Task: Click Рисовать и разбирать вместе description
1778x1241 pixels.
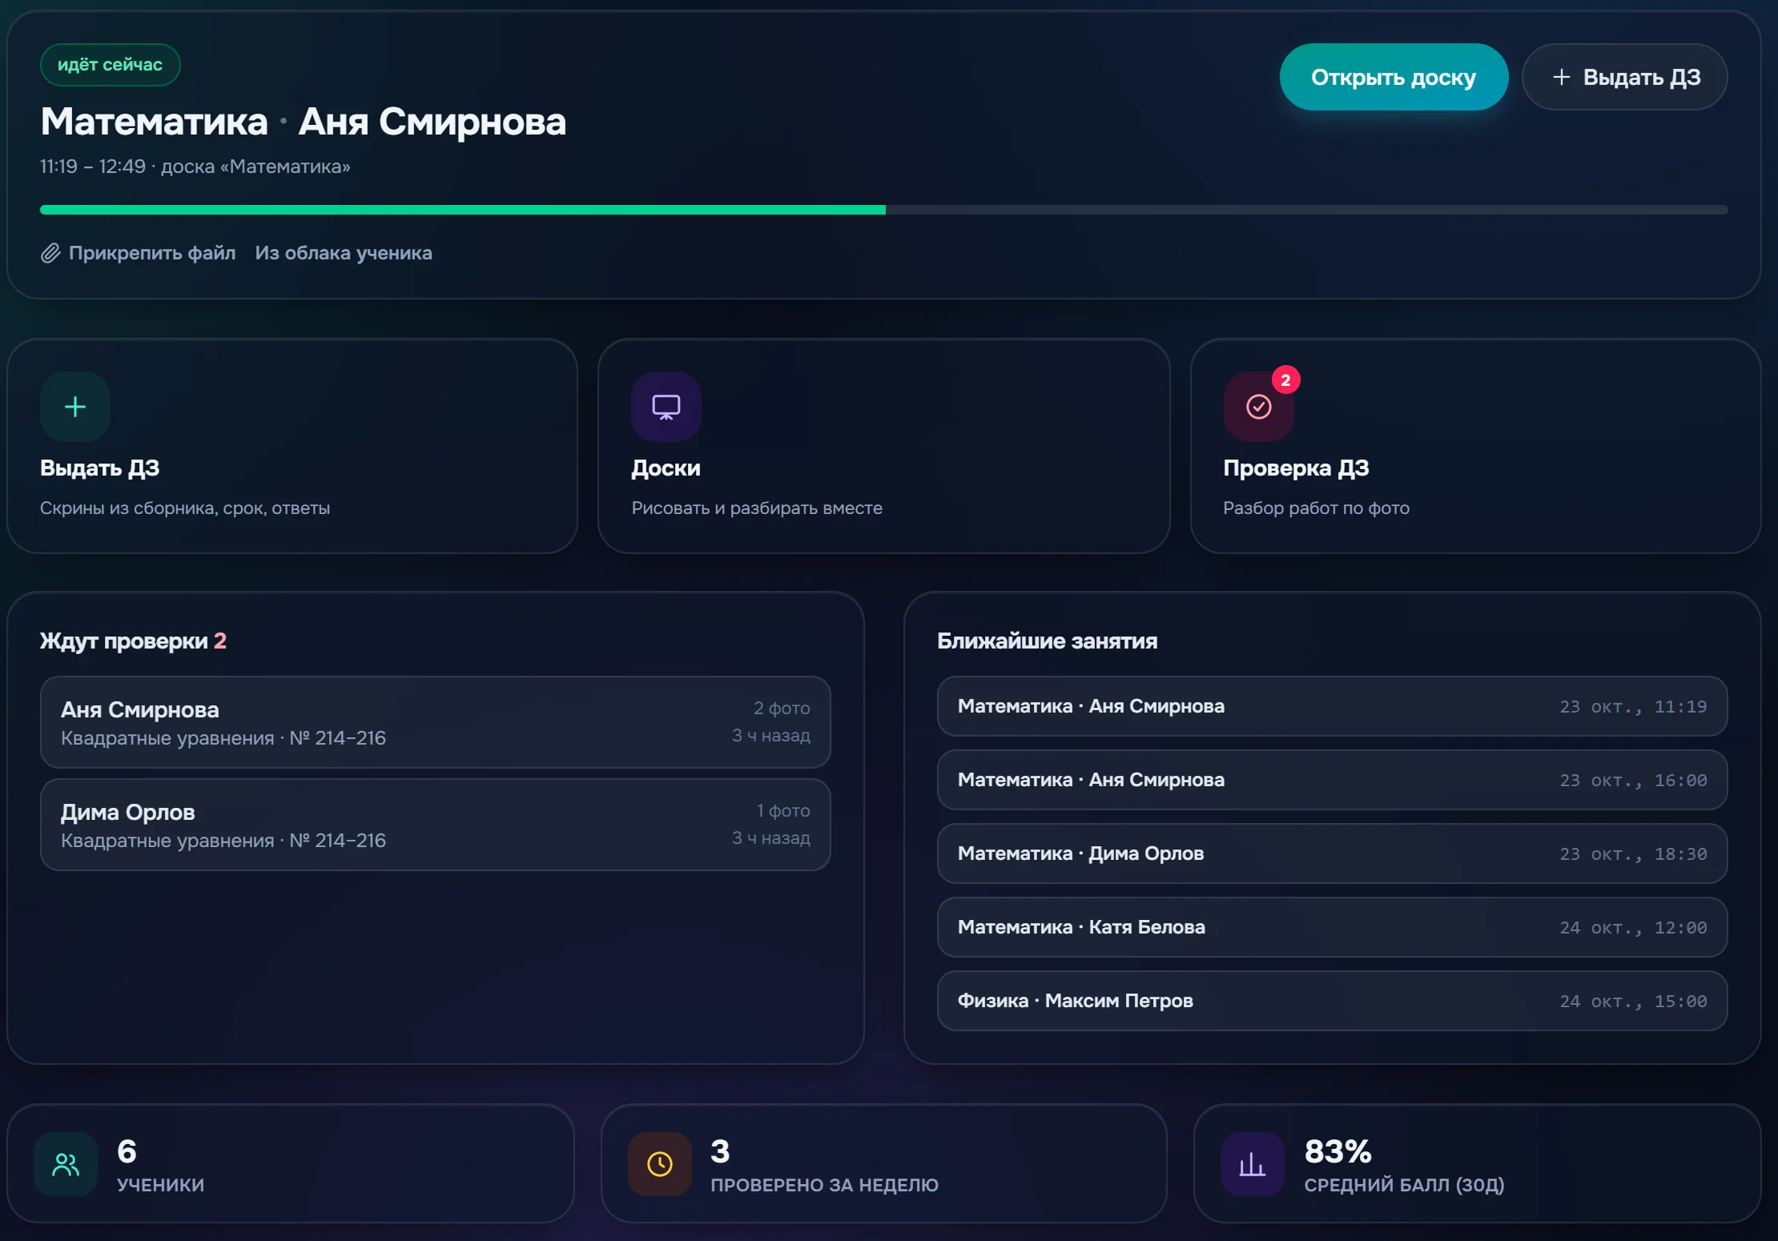Action: pos(757,508)
